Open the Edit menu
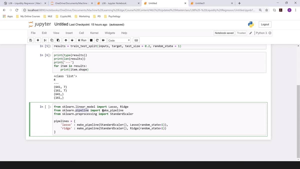The image size is (300, 169). 44,33
